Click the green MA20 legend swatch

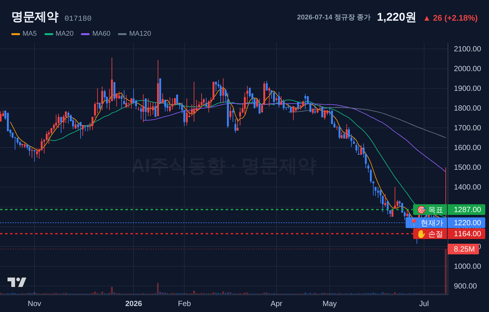tap(49, 34)
